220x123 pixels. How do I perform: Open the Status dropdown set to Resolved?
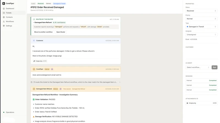(201, 11)
